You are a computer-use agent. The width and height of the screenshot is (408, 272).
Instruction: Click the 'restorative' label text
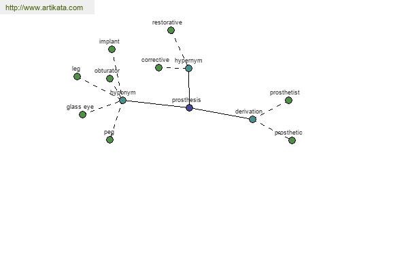[x=167, y=22]
